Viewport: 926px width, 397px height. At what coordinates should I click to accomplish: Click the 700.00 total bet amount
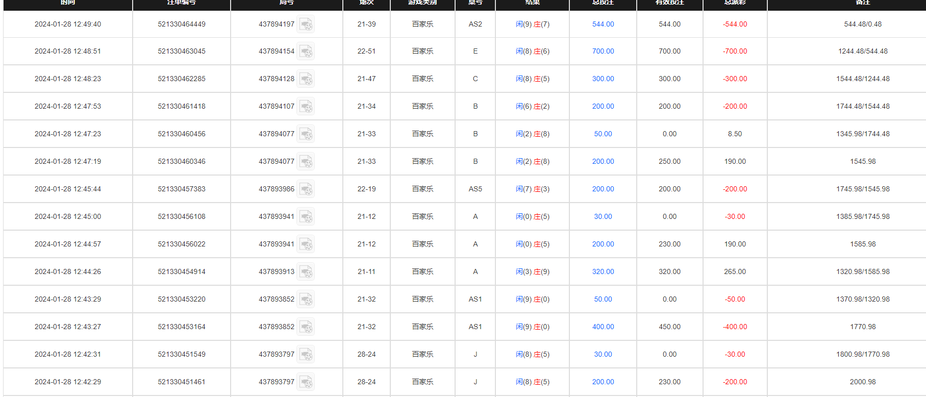(x=603, y=51)
